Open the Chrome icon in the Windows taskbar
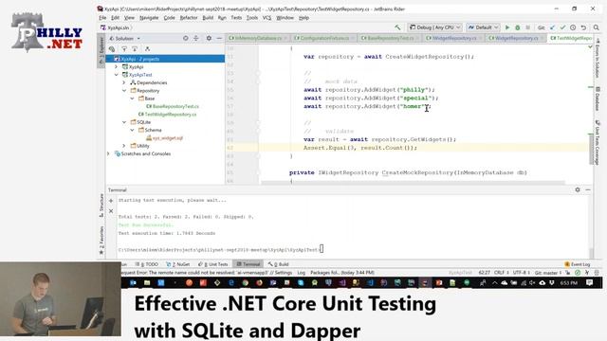 pos(245,283)
